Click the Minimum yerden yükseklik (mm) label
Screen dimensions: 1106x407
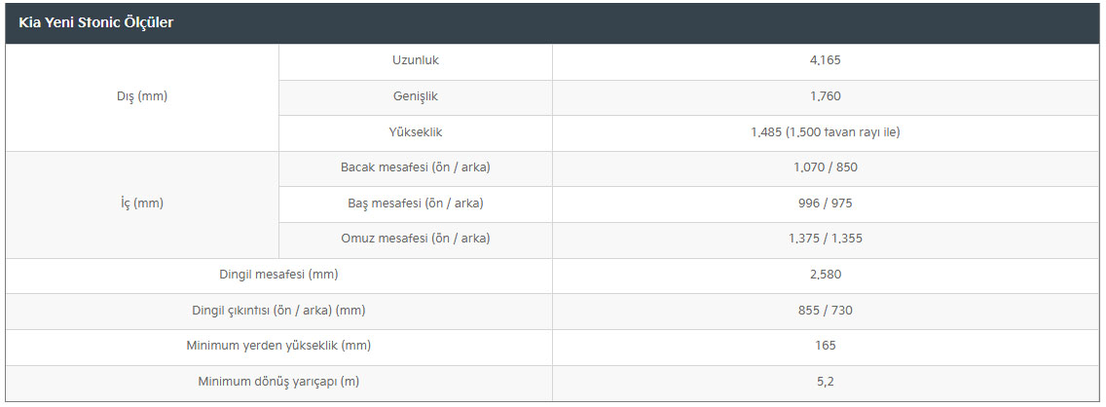point(278,346)
